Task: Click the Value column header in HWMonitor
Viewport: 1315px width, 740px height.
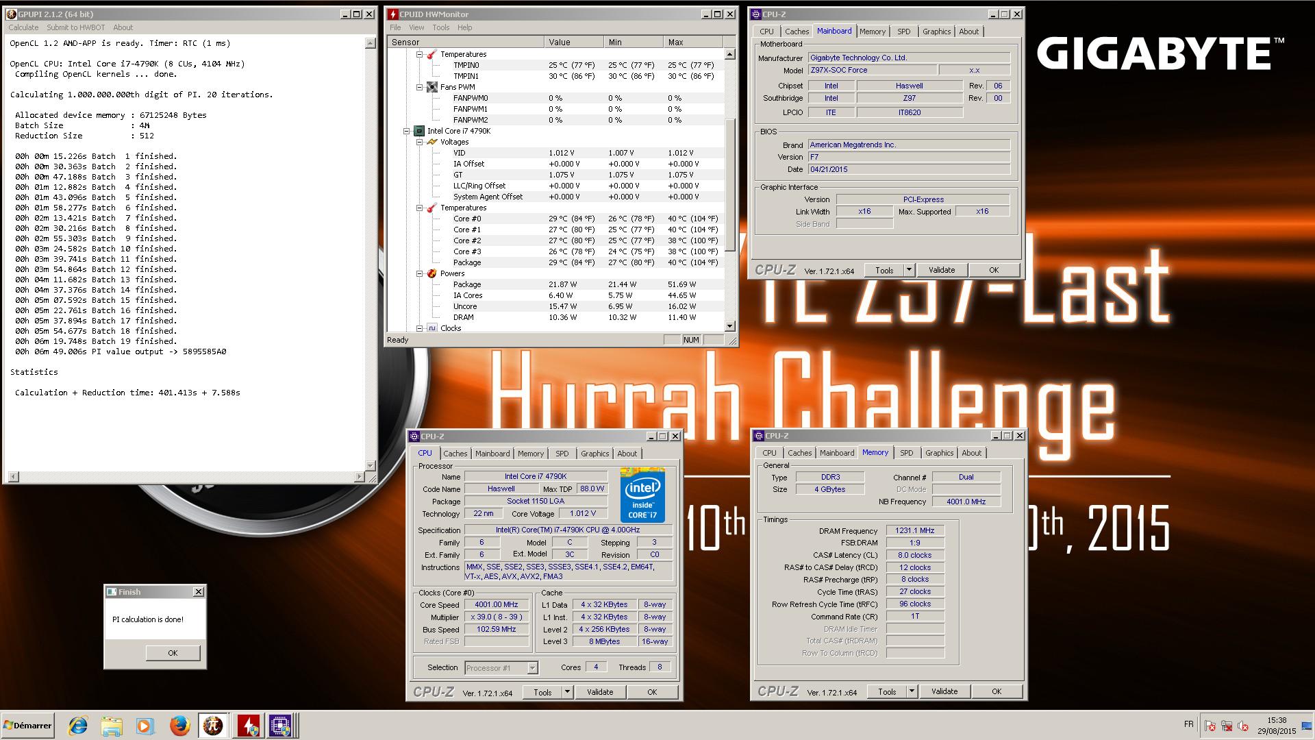Action: coord(575,42)
